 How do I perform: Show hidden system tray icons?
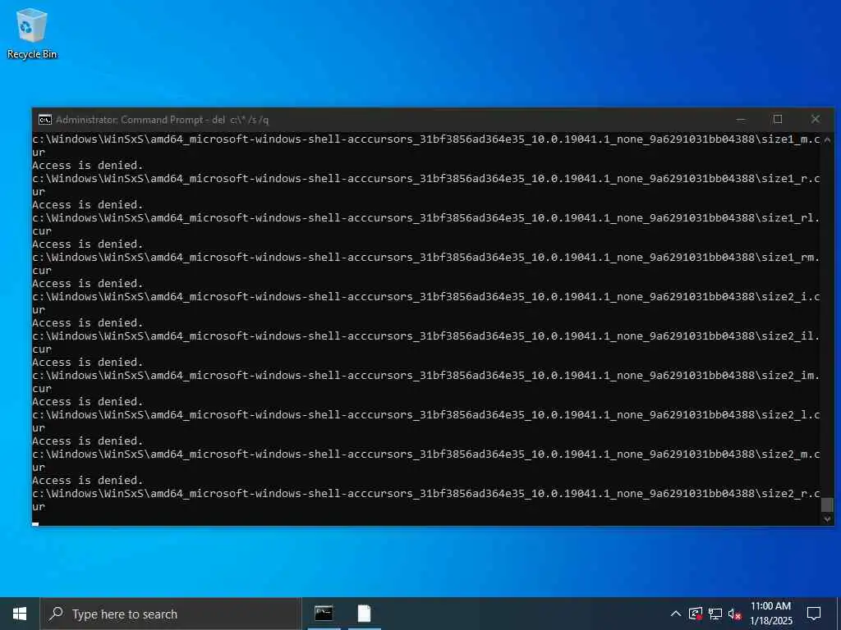tap(676, 614)
